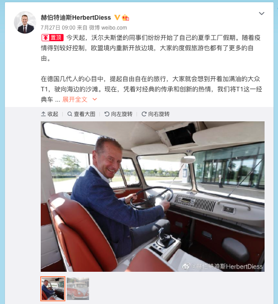
Task: Expand full text via 展开全文
Action: click(75, 99)
